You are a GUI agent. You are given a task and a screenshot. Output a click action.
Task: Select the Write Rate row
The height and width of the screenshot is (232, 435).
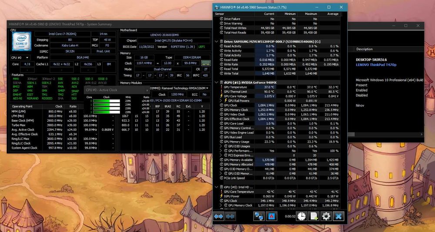[277, 64]
